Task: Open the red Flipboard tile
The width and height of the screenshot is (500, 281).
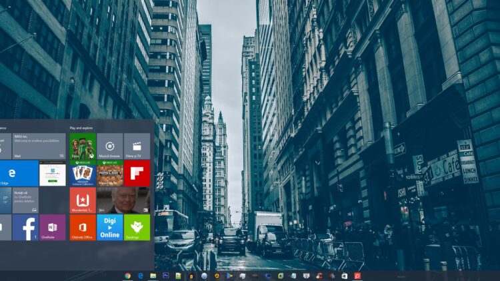Action: tap(137, 173)
